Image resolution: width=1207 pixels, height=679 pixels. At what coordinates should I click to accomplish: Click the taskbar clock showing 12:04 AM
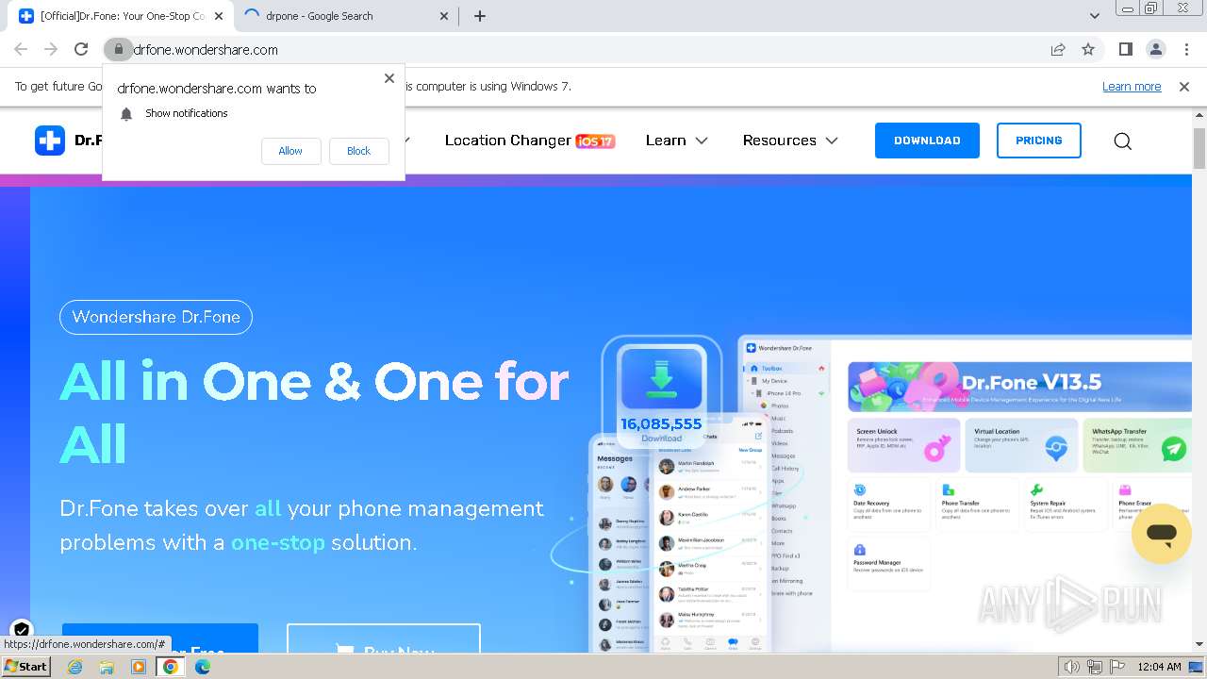tap(1159, 667)
